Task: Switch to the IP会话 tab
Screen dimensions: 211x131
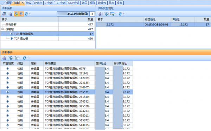Action: click(49, 3)
